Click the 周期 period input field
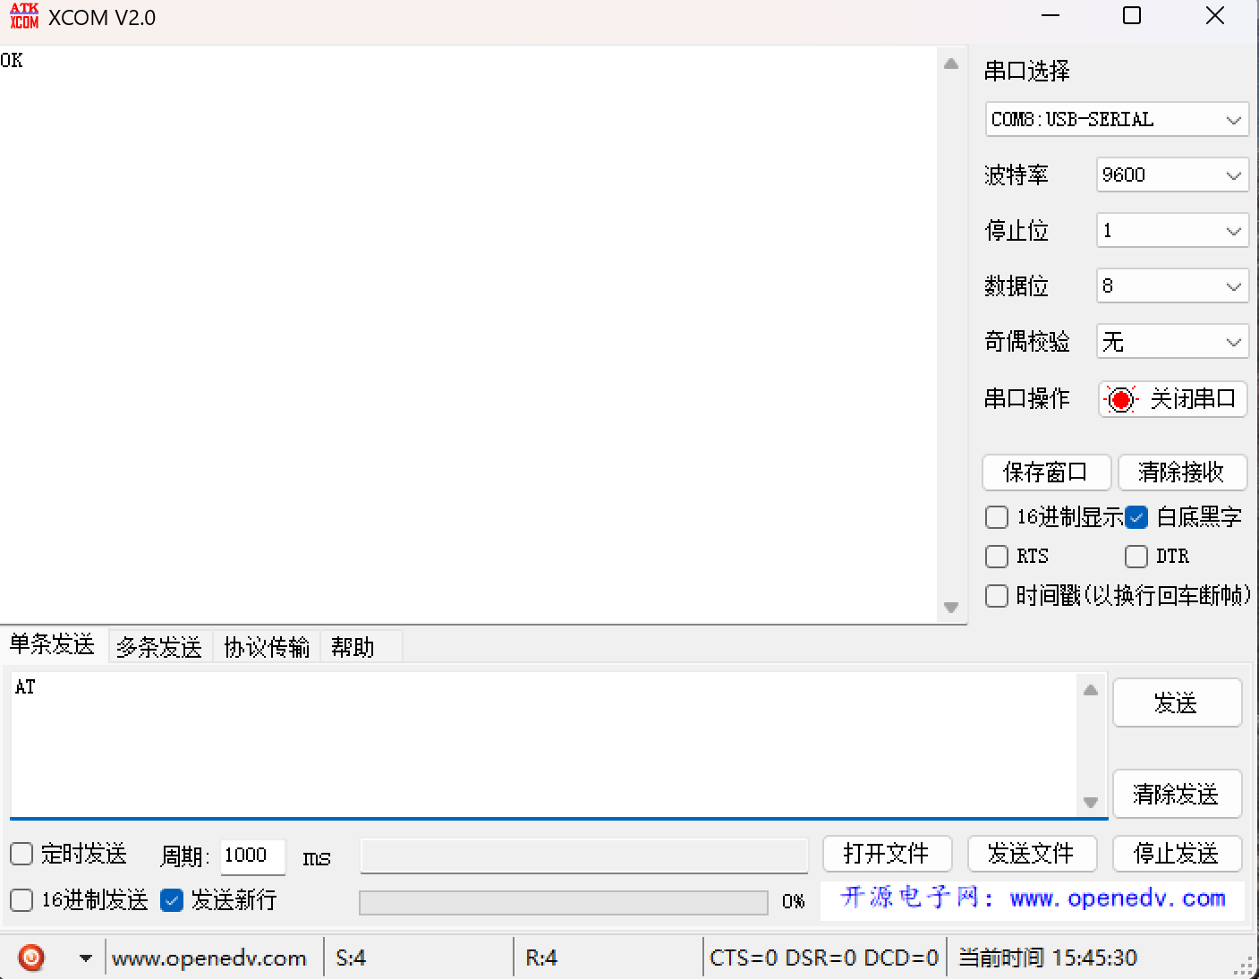Screen dimensions: 1259x979 [x=252, y=856]
